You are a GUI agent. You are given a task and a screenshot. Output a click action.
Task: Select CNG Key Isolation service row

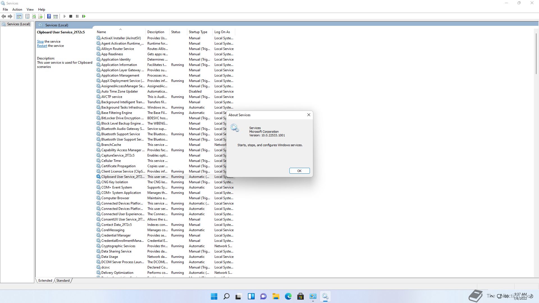pos(165,182)
